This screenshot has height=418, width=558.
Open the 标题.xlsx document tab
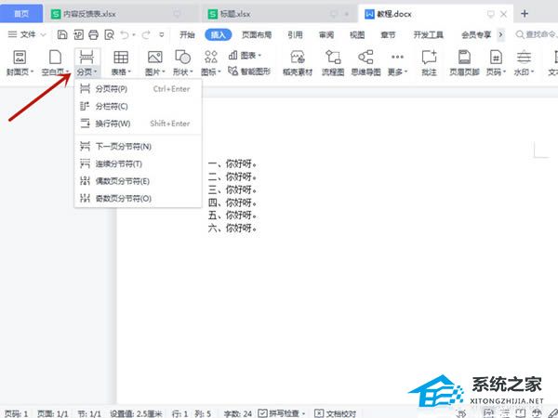pyautogui.click(x=279, y=14)
